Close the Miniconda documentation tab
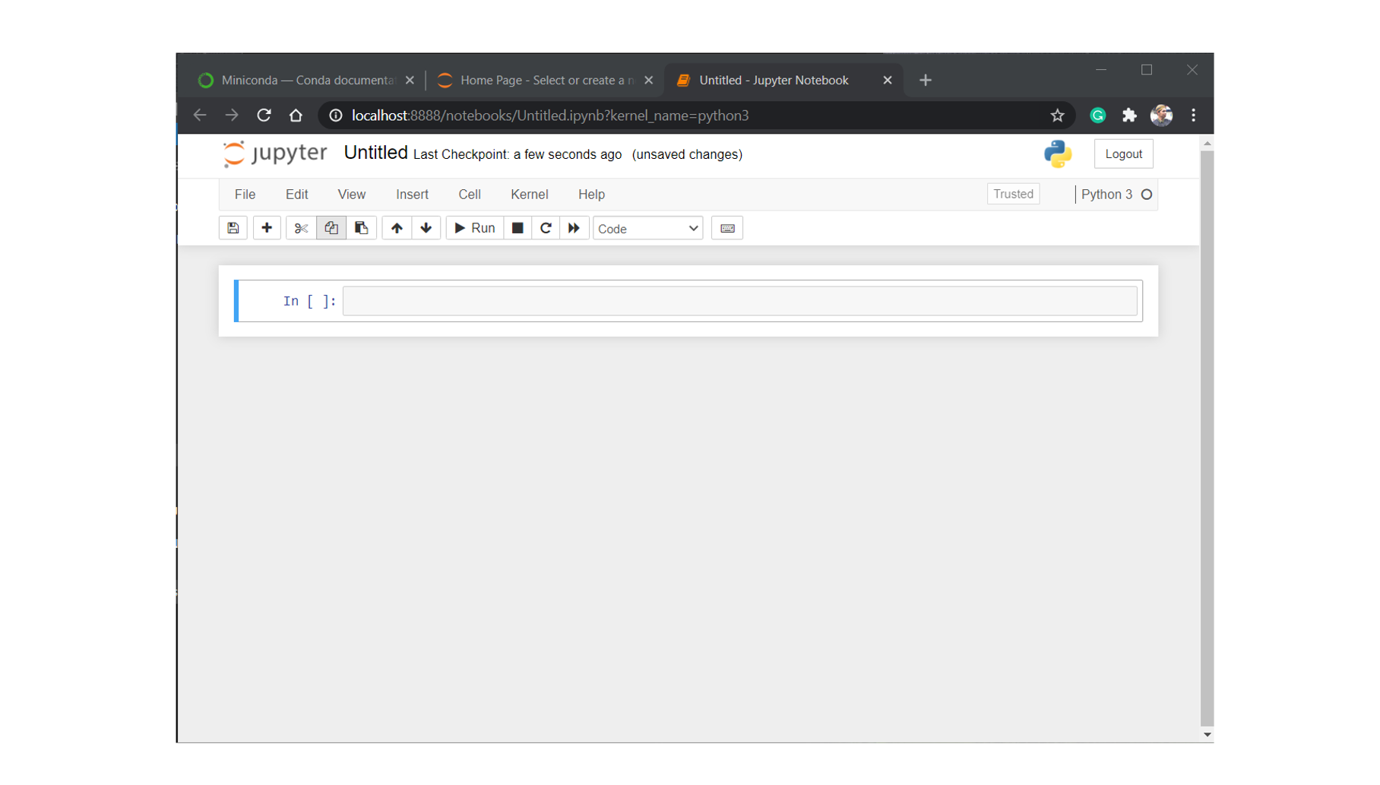Viewport: 1380px width, 785px height. click(x=410, y=80)
